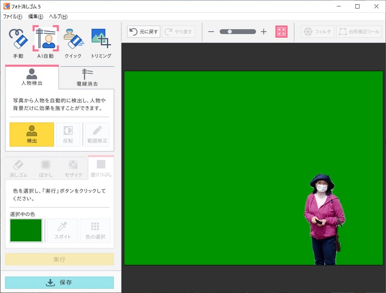This screenshot has width=386, height=293.
Task: Pick the スポイト eyedropper tool
Action: pyautogui.click(x=62, y=230)
